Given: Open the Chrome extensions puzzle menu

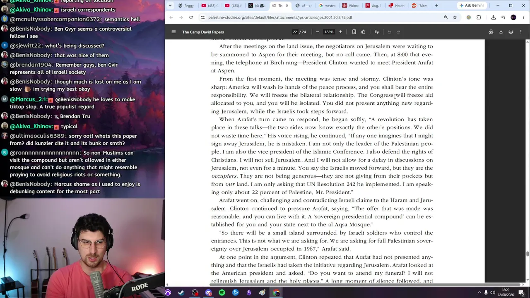Looking at the screenshot, I should (479, 17).
